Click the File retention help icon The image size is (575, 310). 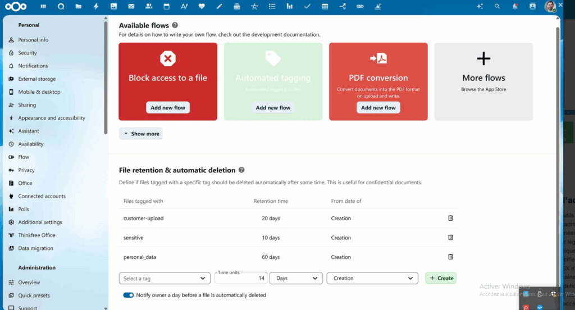[x=241, y=170]
